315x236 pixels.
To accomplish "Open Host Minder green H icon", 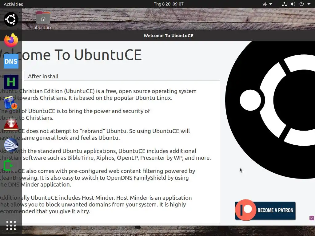I will [11, 82].
